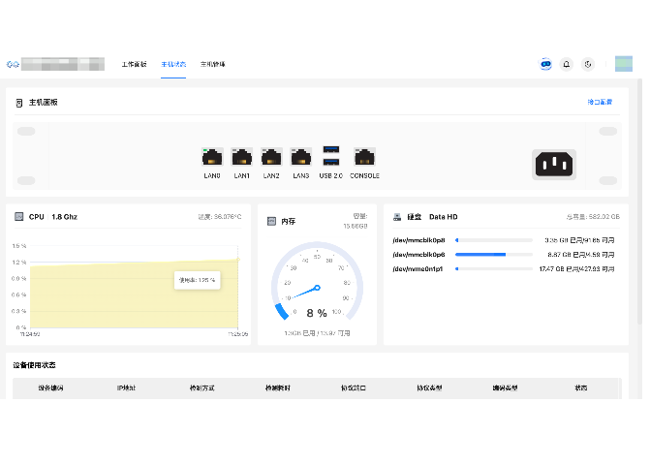Click the logo icon at top left
Screen dimensions: 650x465
click(13, 65)
